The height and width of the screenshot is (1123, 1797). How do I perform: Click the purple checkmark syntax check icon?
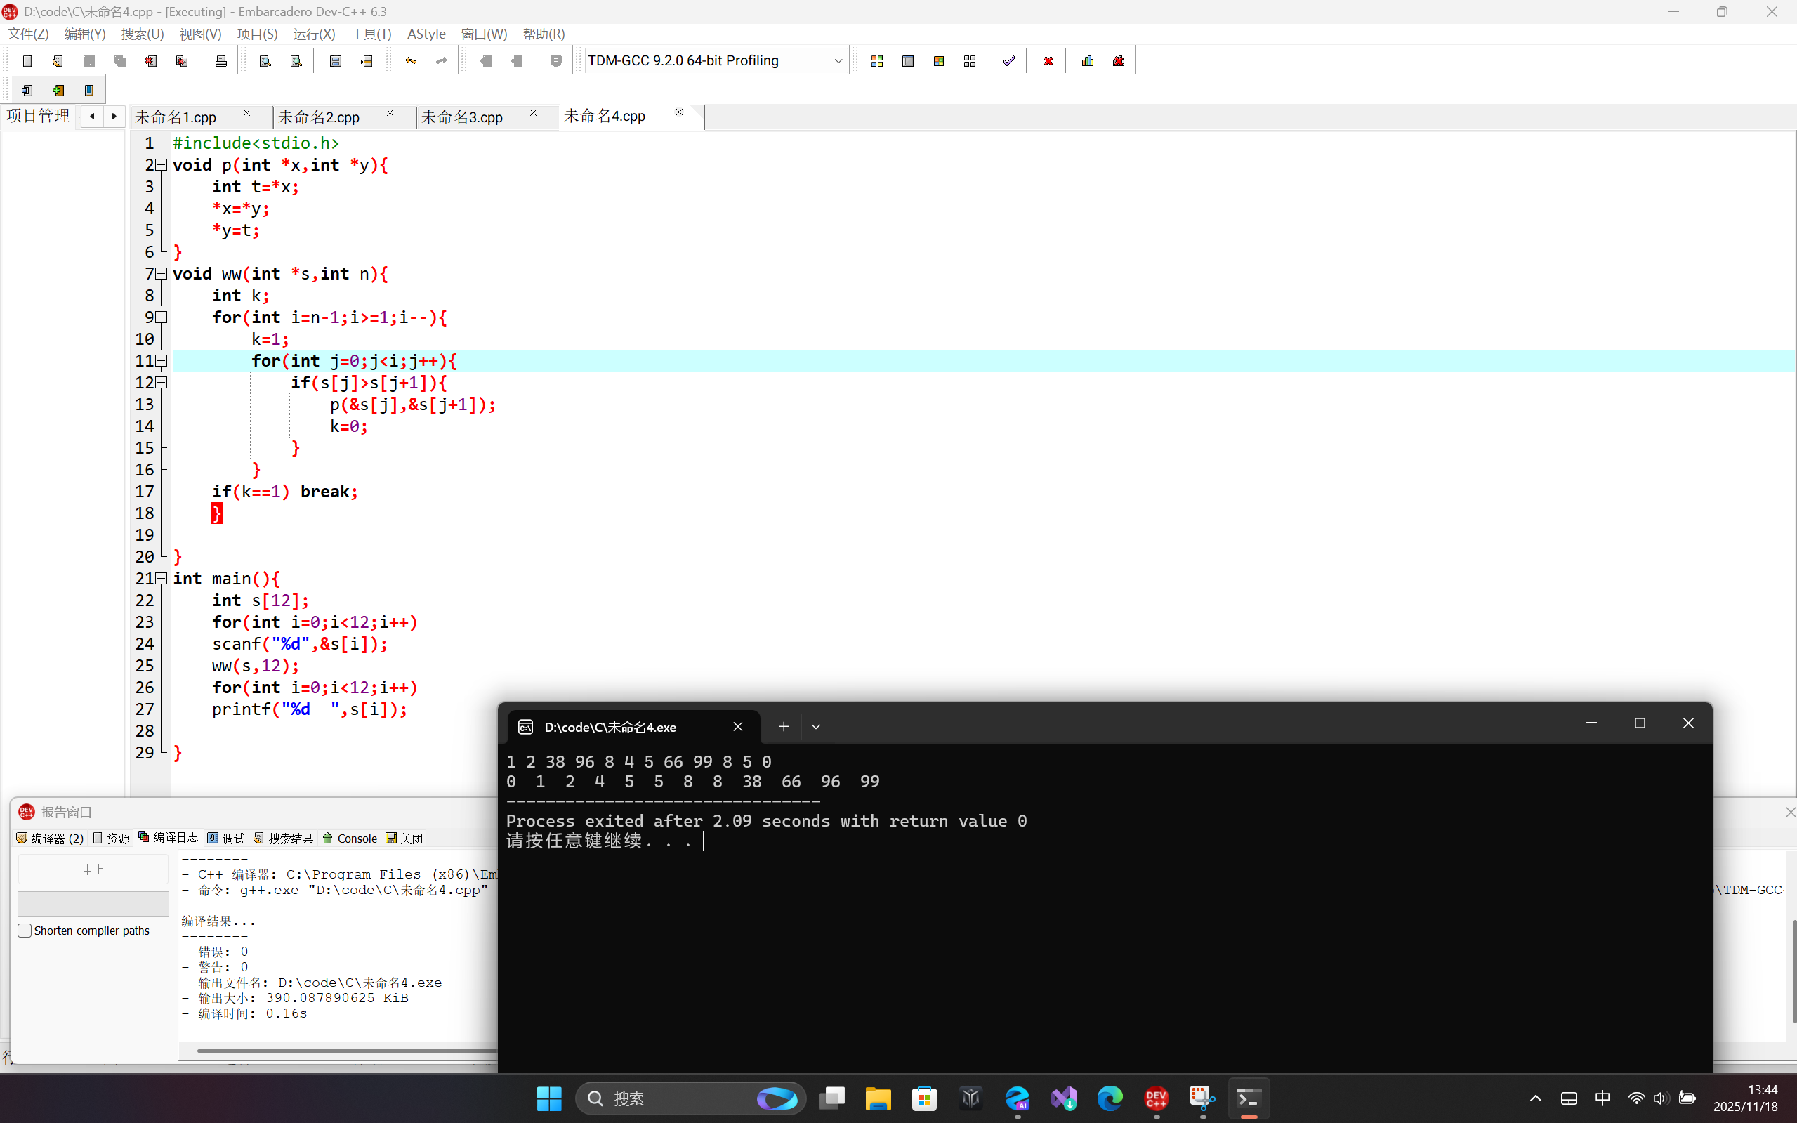(1008, 61)
